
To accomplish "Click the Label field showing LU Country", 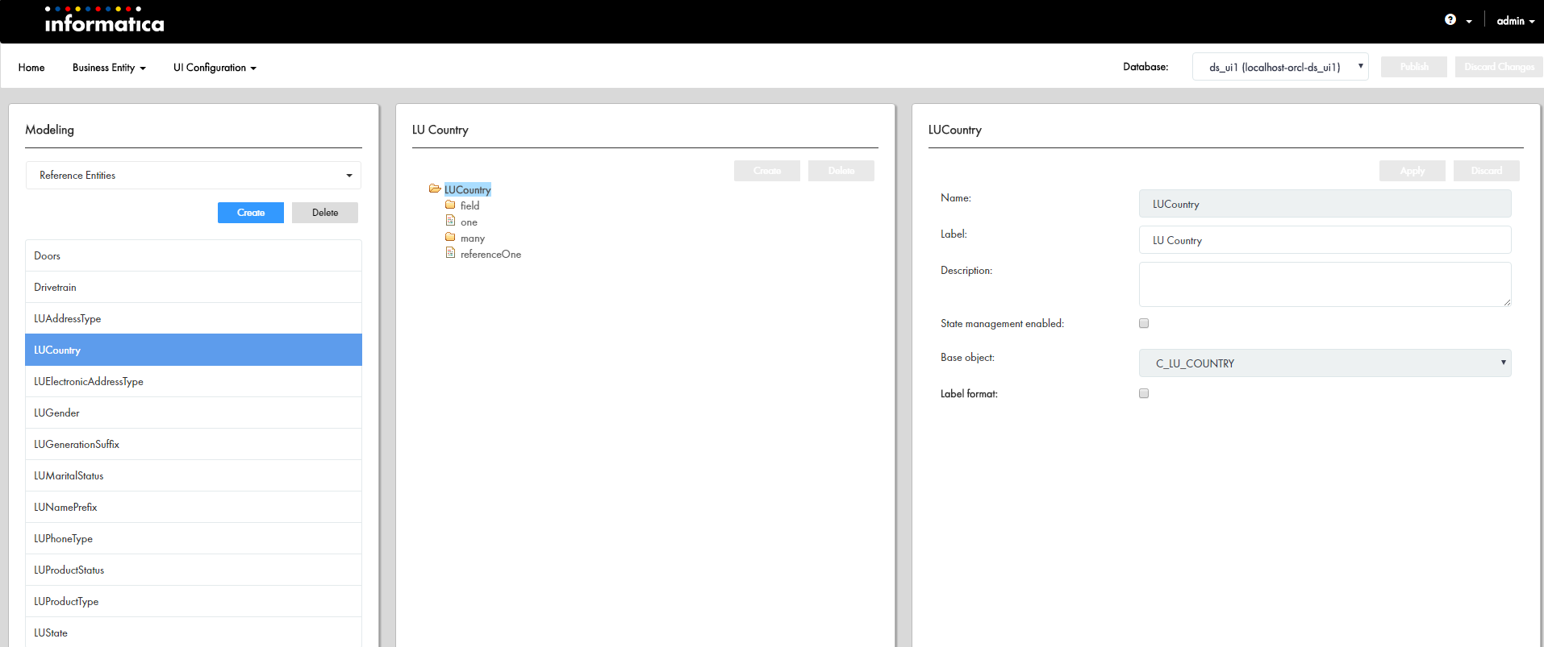I will click(1325, 240).
